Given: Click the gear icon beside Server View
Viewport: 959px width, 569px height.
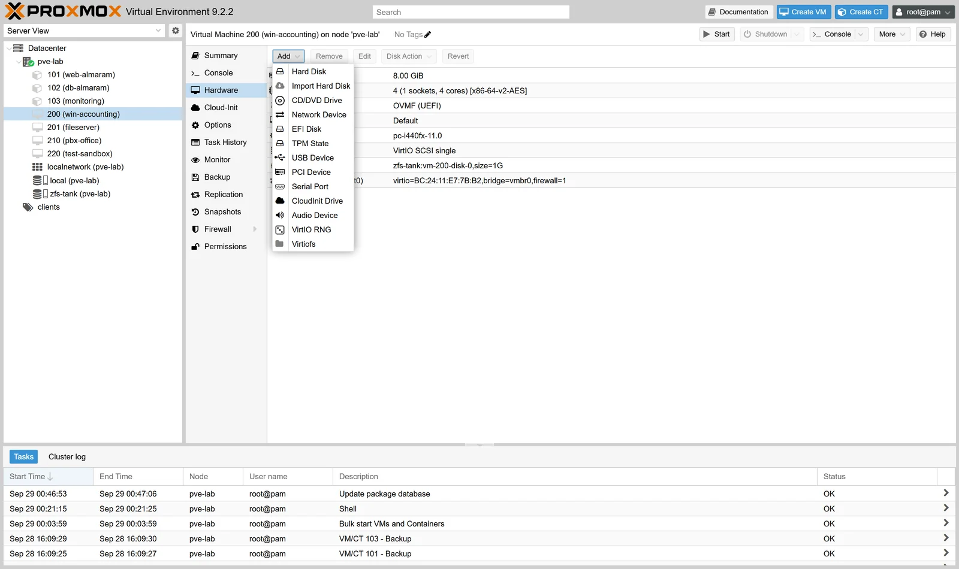Looking at the screenshot, I should pos(175,31).
